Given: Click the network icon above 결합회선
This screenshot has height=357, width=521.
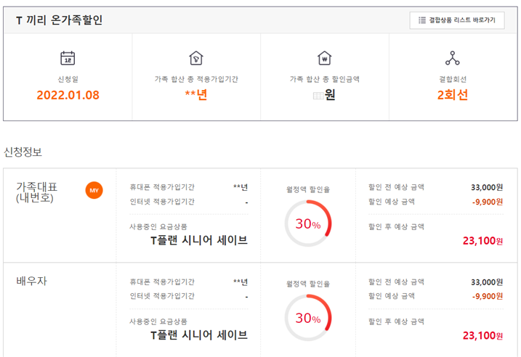Looking at the screenshot, I should (x=453, y=58).
